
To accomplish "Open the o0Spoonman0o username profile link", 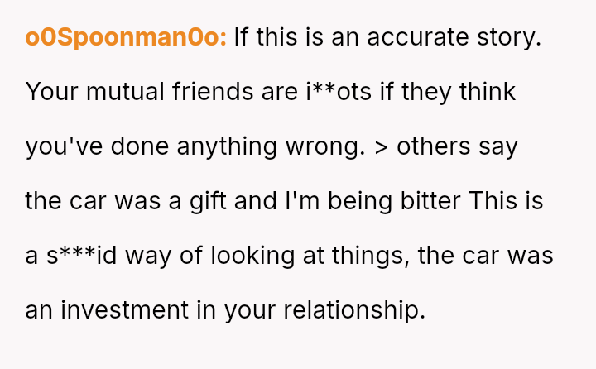I will click(x=126, y=38).
